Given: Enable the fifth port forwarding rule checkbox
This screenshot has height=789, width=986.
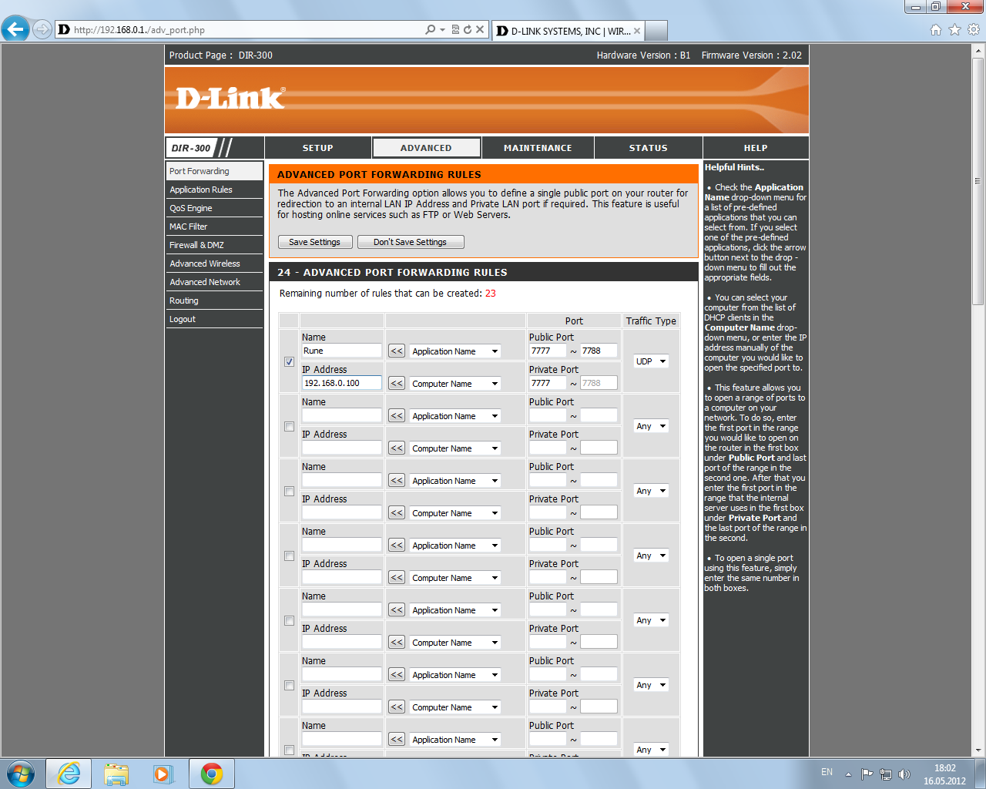Looking at the screenshot, I should pyautogui.click(x=289, y=620).
